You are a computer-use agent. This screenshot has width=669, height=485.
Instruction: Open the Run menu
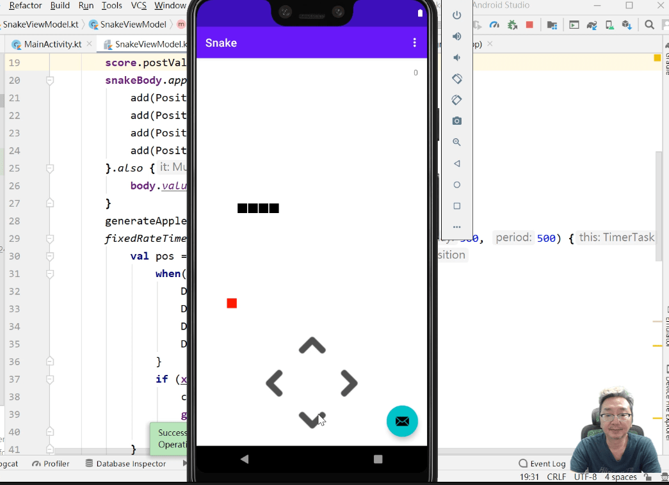click(86, 6)
